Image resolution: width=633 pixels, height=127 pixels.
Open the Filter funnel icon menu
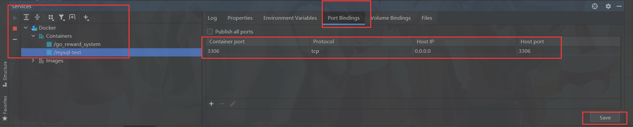click(62, 17)
